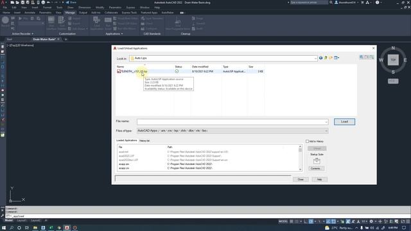Viewport: 411px width, 231px height.
Task: Expand the Look in folder dropdown
Action: [315, 58]
